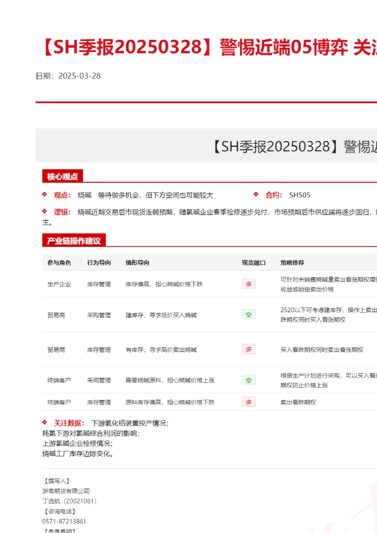Select the 产业链操作建议 section tab
The image size is (377, 533).
(74, 241)
